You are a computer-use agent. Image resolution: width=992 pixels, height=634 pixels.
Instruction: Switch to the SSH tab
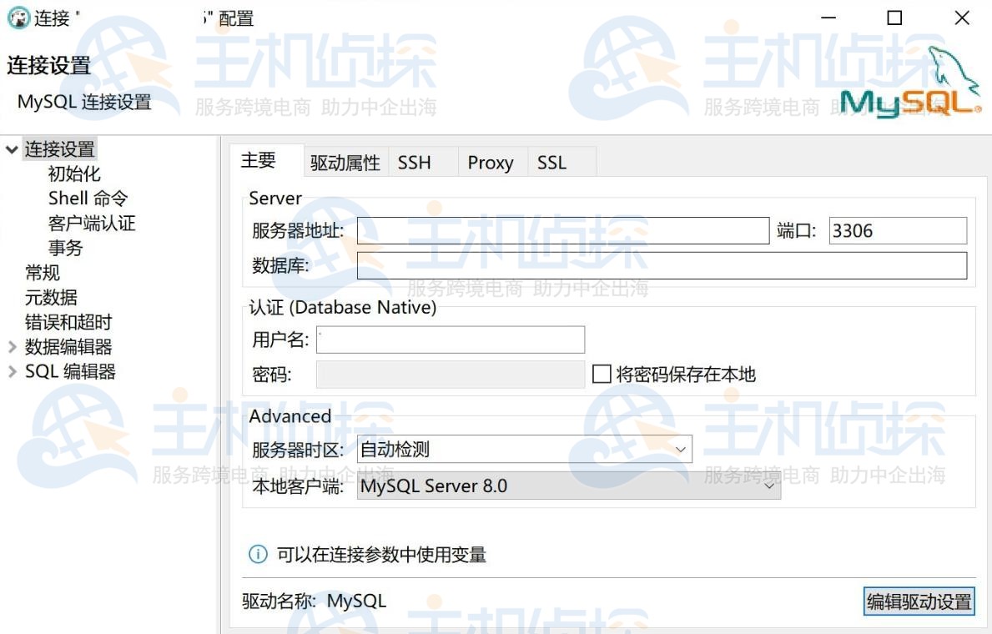pos(414,163)
